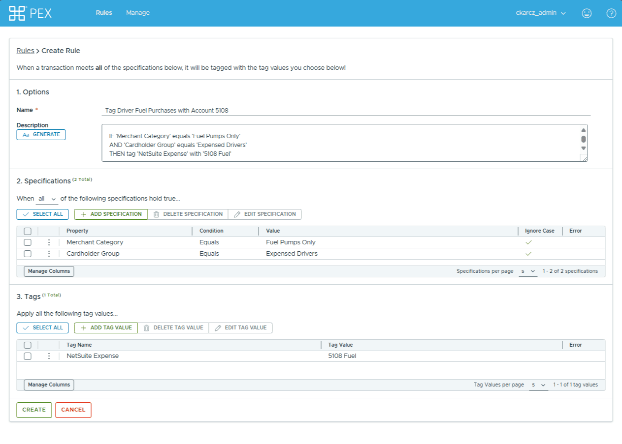Open the help question mark icon
This screenshot has height=444, width=622.
(x=611, y=13)
